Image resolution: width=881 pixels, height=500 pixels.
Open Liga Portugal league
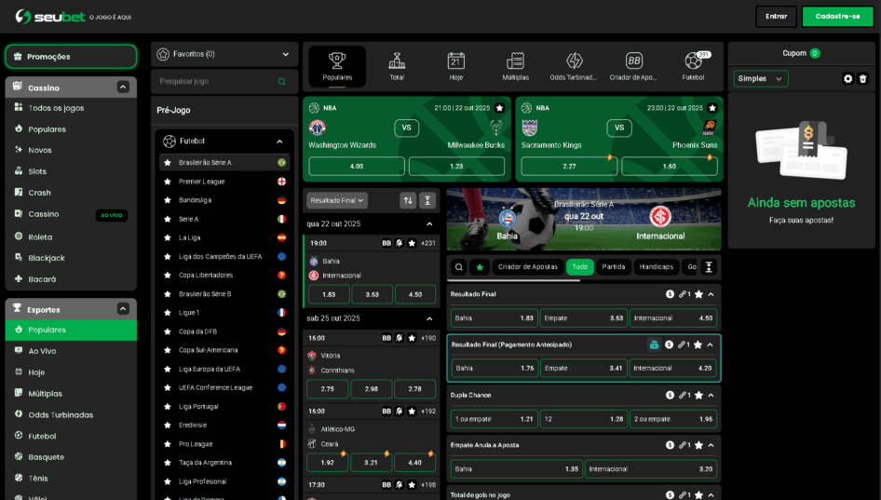click(x=224, y=407)
